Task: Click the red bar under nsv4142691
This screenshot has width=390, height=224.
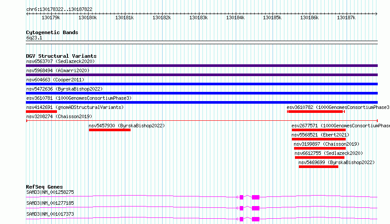Action: 41,112
